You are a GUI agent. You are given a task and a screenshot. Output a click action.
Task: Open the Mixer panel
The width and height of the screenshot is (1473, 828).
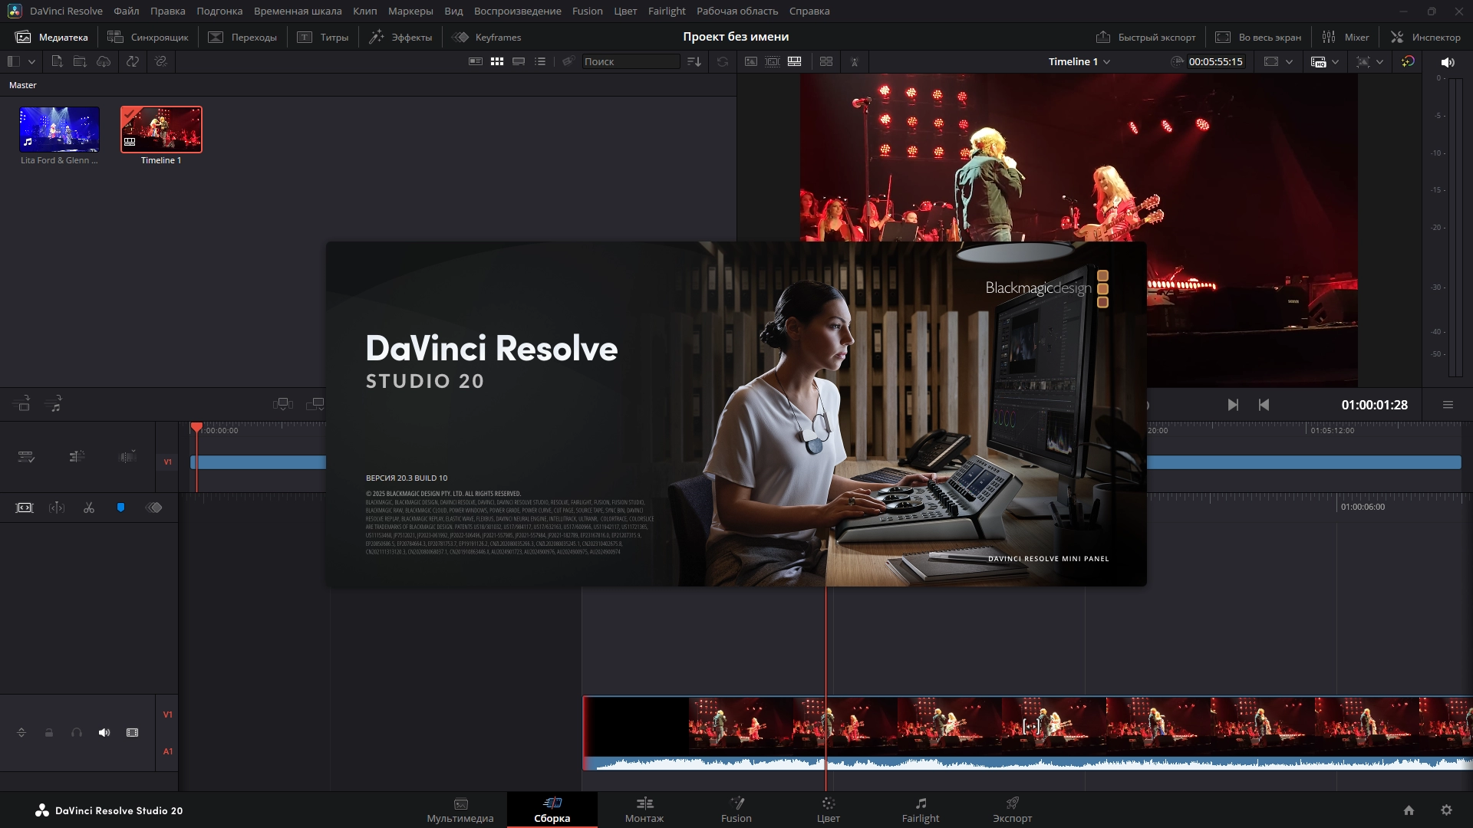pos(1346,37)
